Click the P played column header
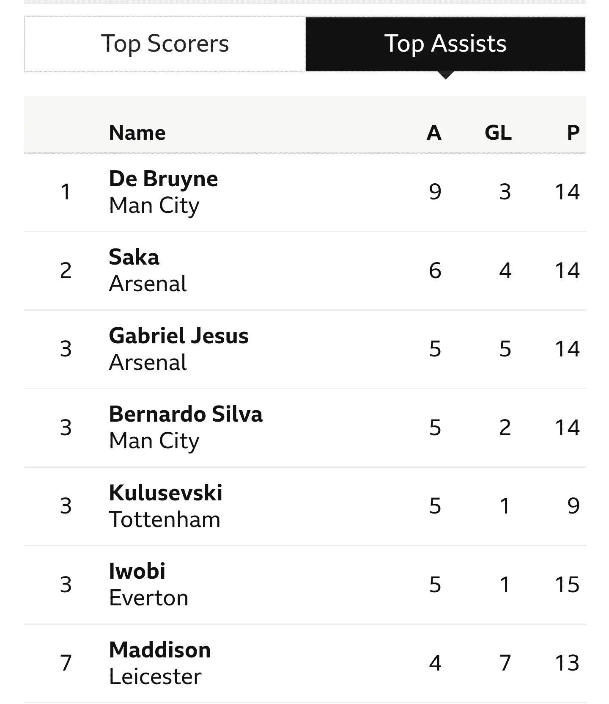The height and width of the screenshot is (704, 609). coord(573,133)
